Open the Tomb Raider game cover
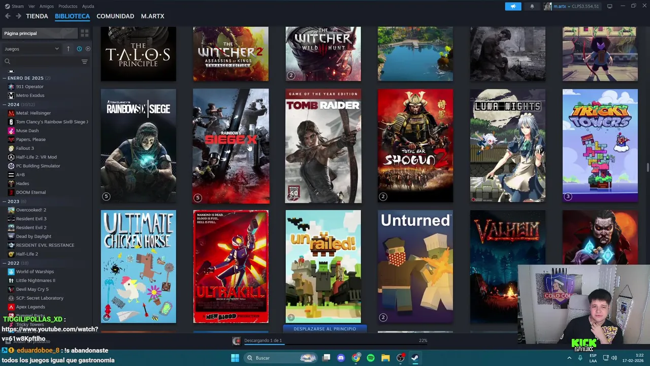Screen dimensions: 650x366 click(x=323, y=146)
